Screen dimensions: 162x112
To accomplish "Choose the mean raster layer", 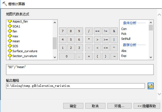I will pyautogui.click(x=16, y=41).
